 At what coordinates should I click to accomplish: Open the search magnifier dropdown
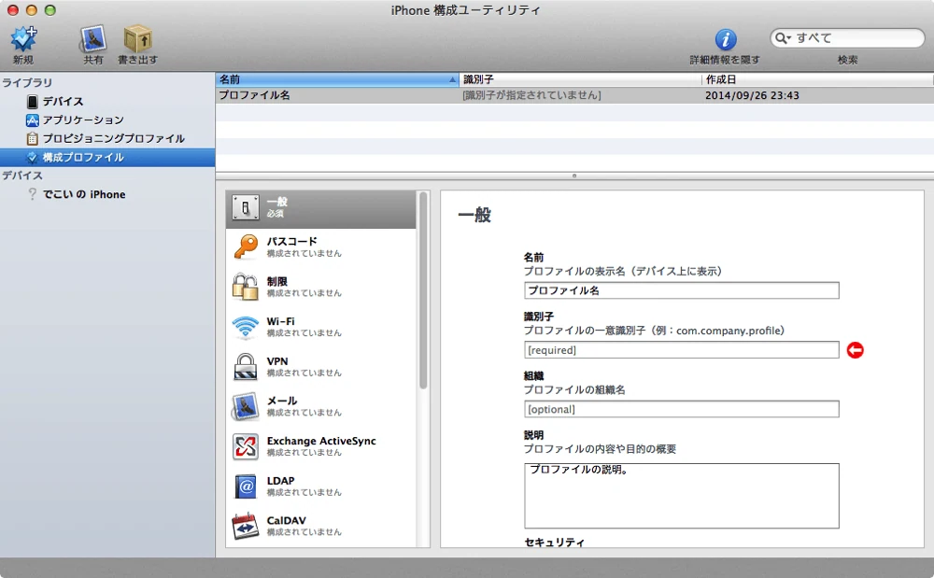[x=783, y=38]
